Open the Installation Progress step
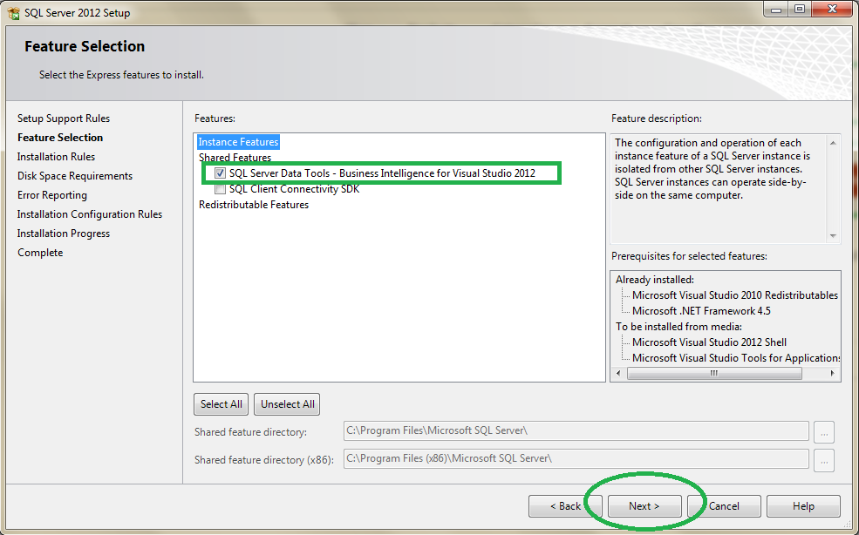This screenshot has width=859, height=535. click(64, 234)
